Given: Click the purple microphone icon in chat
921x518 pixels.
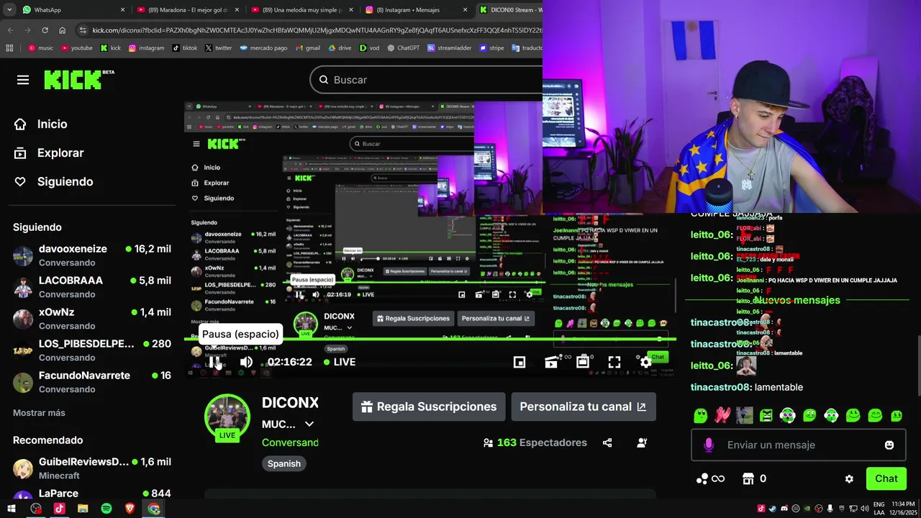Looking at the screenshot, I should point(709,445).
